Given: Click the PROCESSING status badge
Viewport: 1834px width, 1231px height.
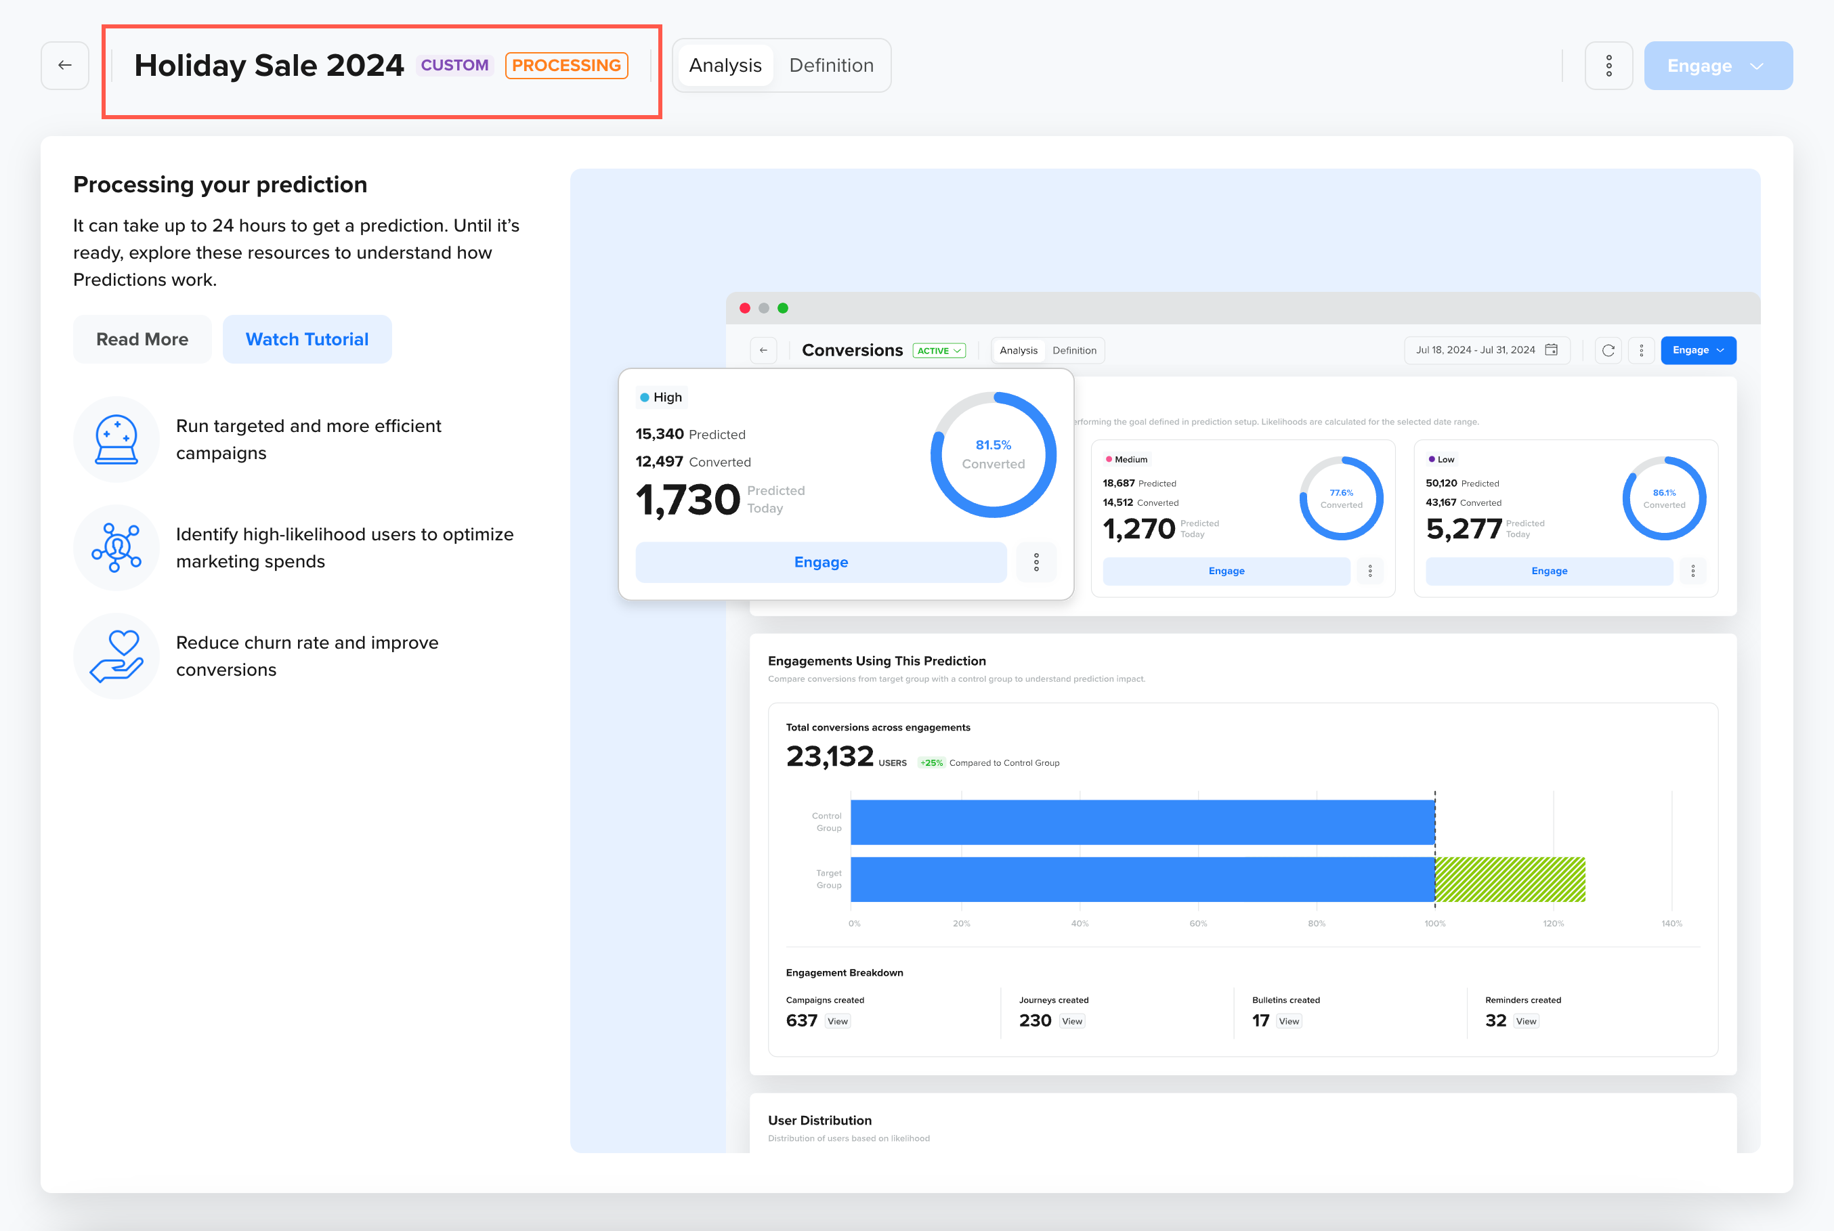Looking at the screenshot, I should point(566,65).
